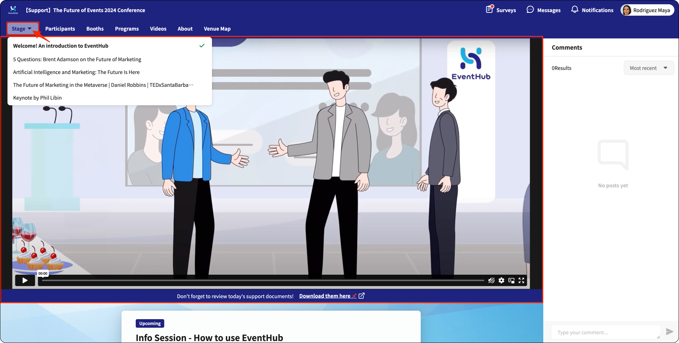679x343 pixels.
Task: Go to Participants tab
Action: (60, 29)
